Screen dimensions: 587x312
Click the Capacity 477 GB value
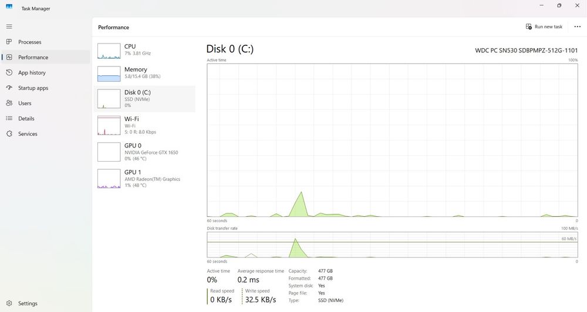click(325, 271)
